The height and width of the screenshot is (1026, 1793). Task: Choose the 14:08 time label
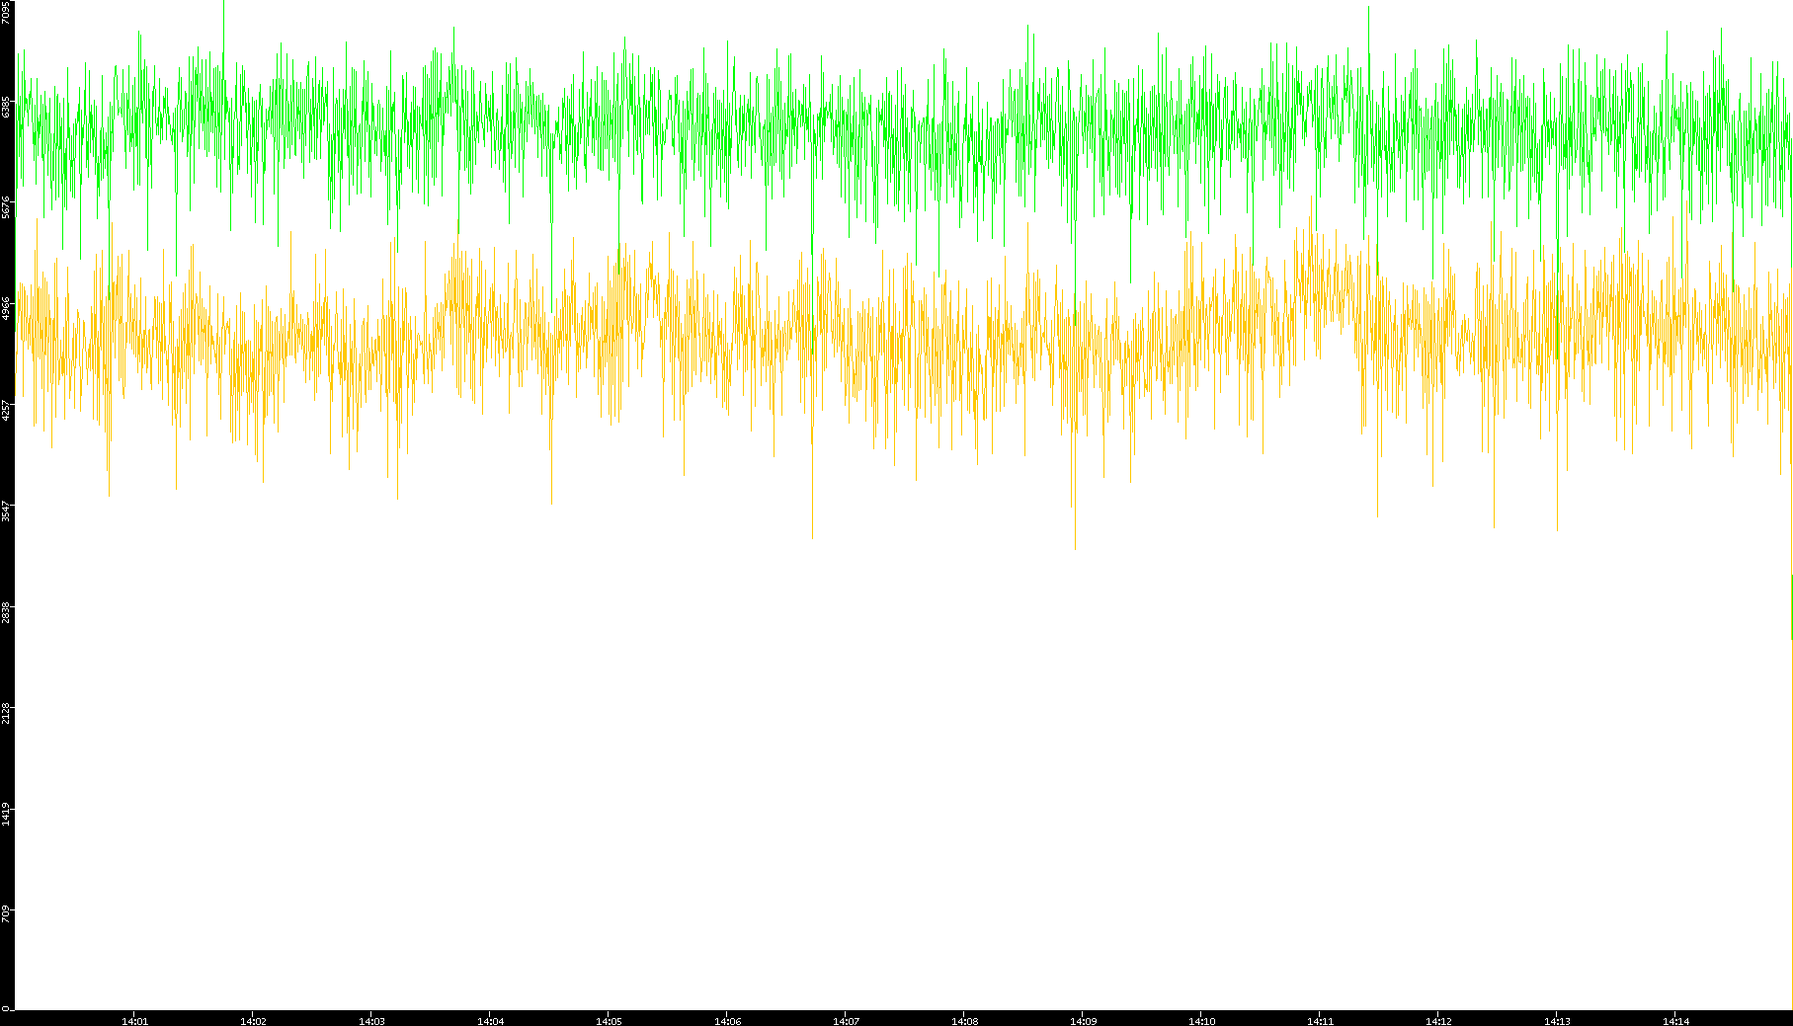pyautogui.click(x=964, y=1020)
